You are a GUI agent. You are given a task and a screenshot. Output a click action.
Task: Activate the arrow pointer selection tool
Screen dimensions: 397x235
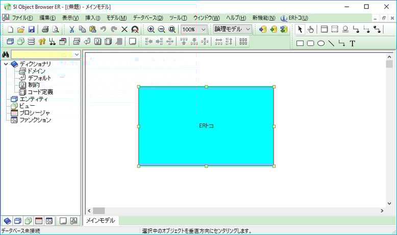click(300, 29)
